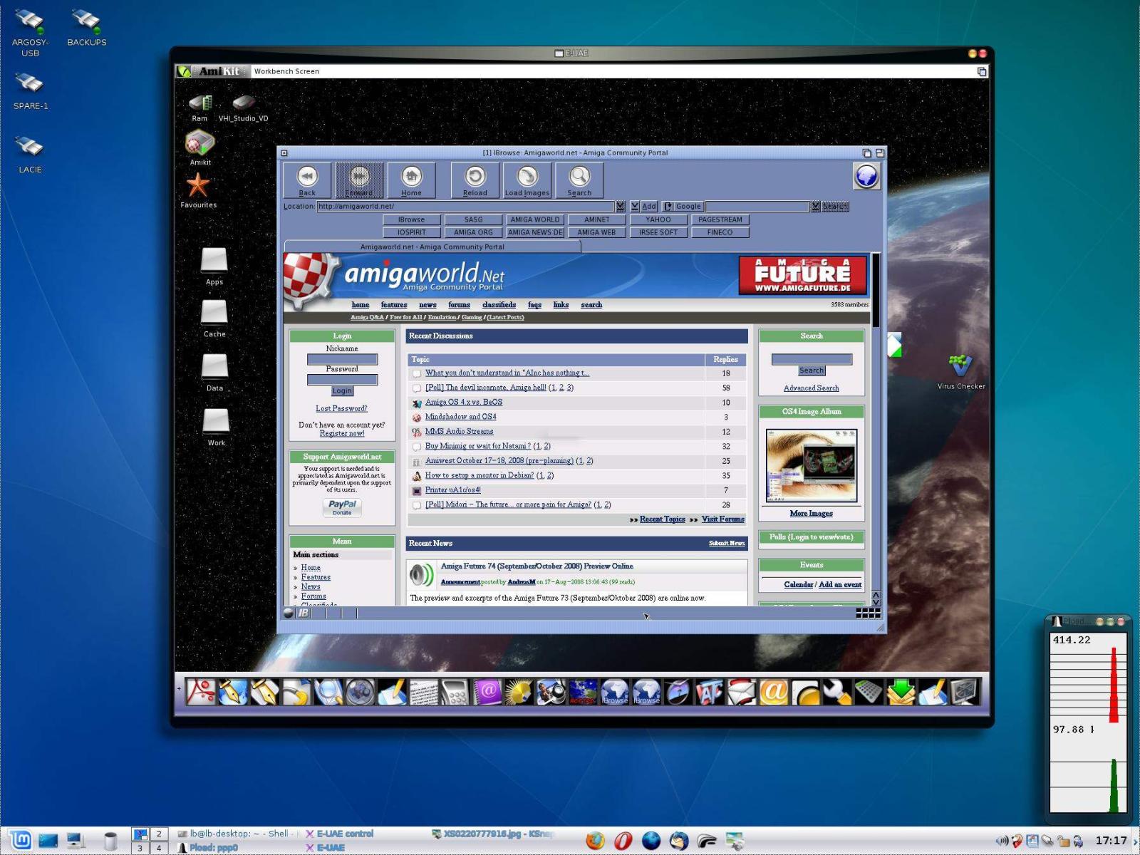This screenshot has width=1140, height=855.
Task: Launch Firefox from the Linux taskbar
Action: 595,841
